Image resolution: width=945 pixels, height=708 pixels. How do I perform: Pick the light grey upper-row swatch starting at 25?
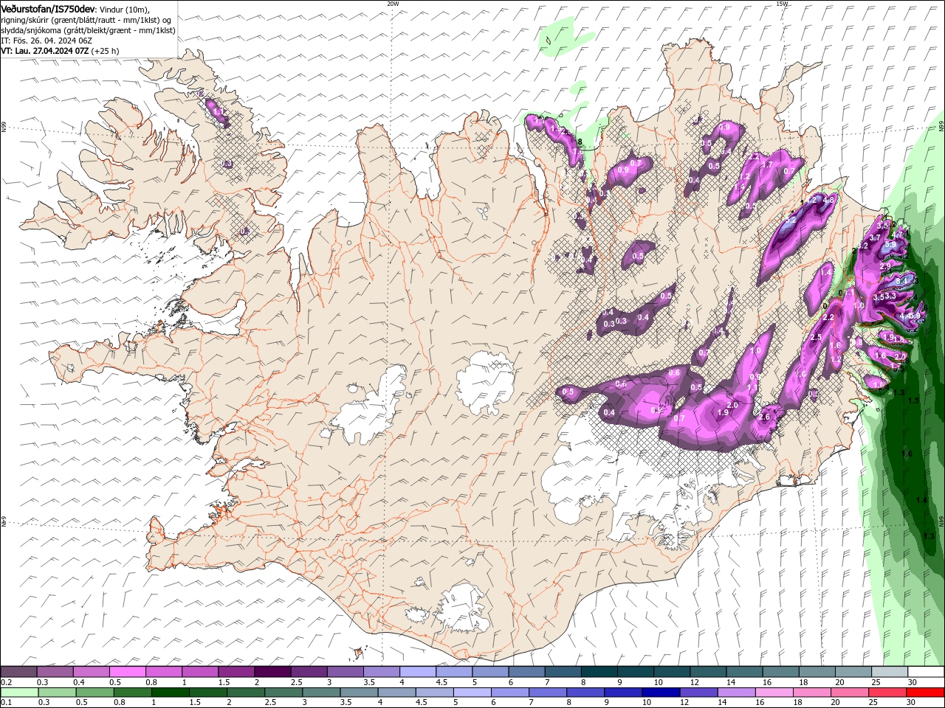(x=889, y=672)
